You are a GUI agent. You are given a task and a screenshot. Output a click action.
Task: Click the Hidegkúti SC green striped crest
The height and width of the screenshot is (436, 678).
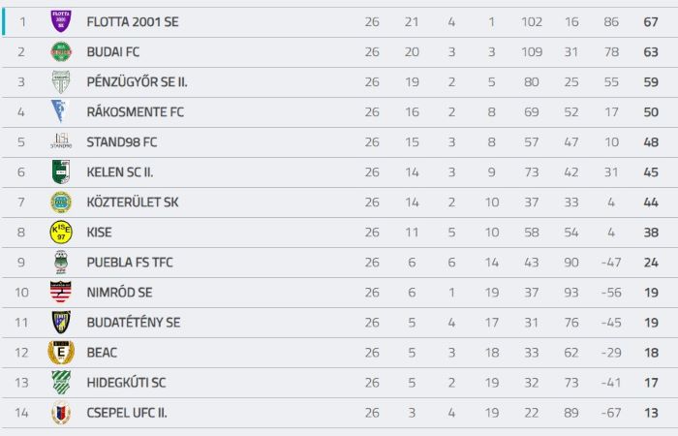(61, 383)
